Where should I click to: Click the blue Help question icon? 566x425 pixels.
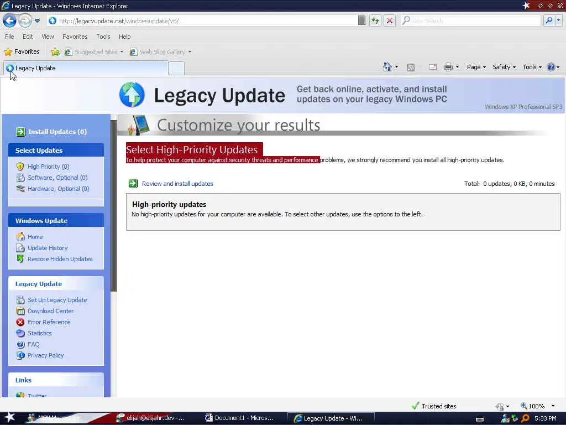point(551,67)
